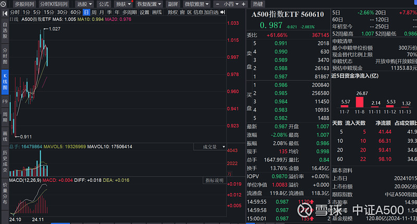This screenshot has height=224, width=417.
Task: Decrease font size with the minus button
Action: pyautogui.click(x=217, y=4)
